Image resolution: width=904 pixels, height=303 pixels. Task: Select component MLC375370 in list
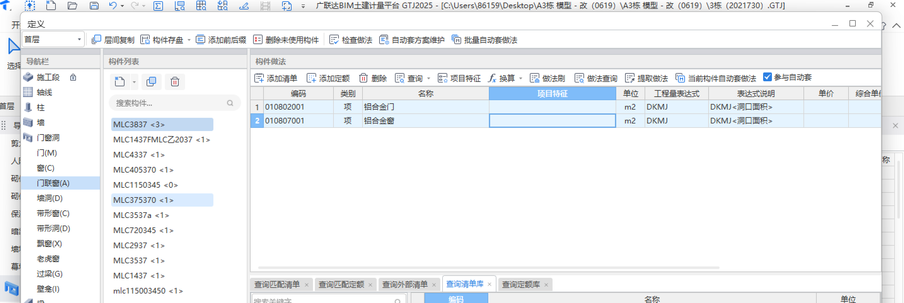(162, 200)
